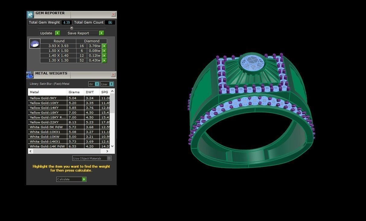Click green arrow next to Save Report
The image size is (366, 221).
(101, 33)
